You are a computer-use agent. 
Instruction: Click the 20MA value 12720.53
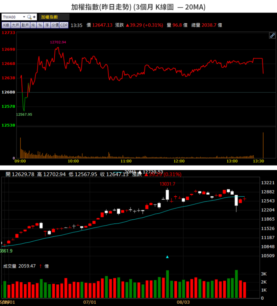point(153,172)
